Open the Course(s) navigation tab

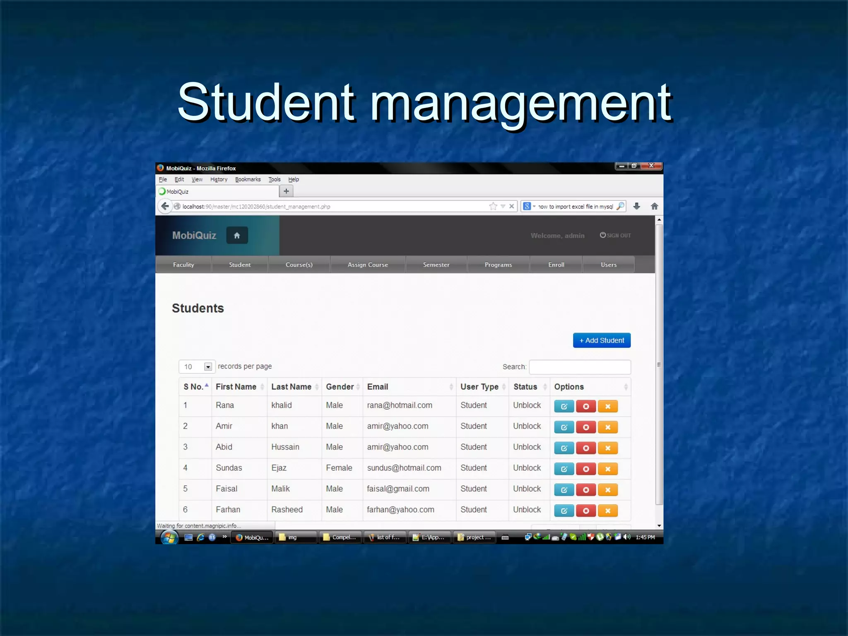point(299,265)
